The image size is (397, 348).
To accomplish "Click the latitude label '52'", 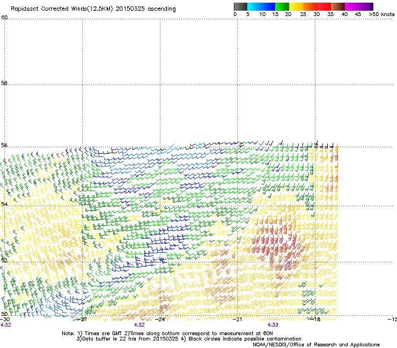I will (x=4, y=260).
